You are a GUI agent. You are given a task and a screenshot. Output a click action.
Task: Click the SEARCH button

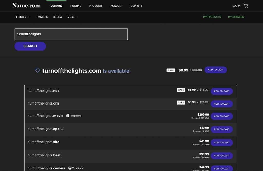tap(30, 46)
